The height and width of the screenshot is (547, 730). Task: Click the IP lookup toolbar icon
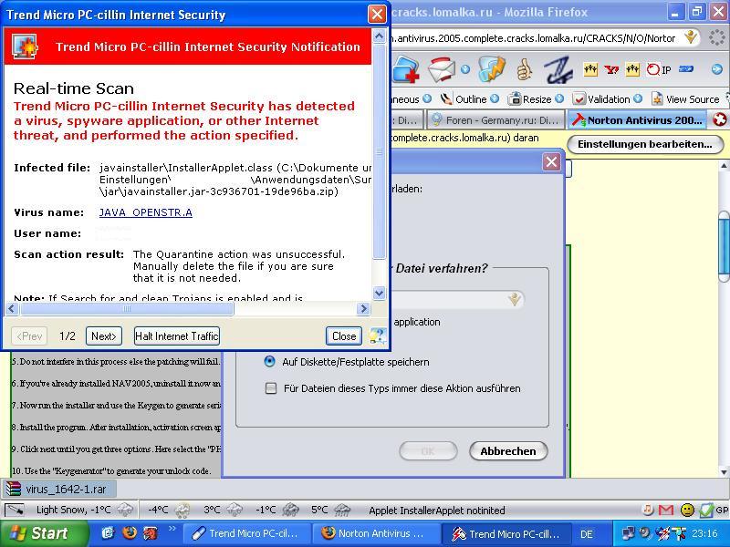point(659,70)
